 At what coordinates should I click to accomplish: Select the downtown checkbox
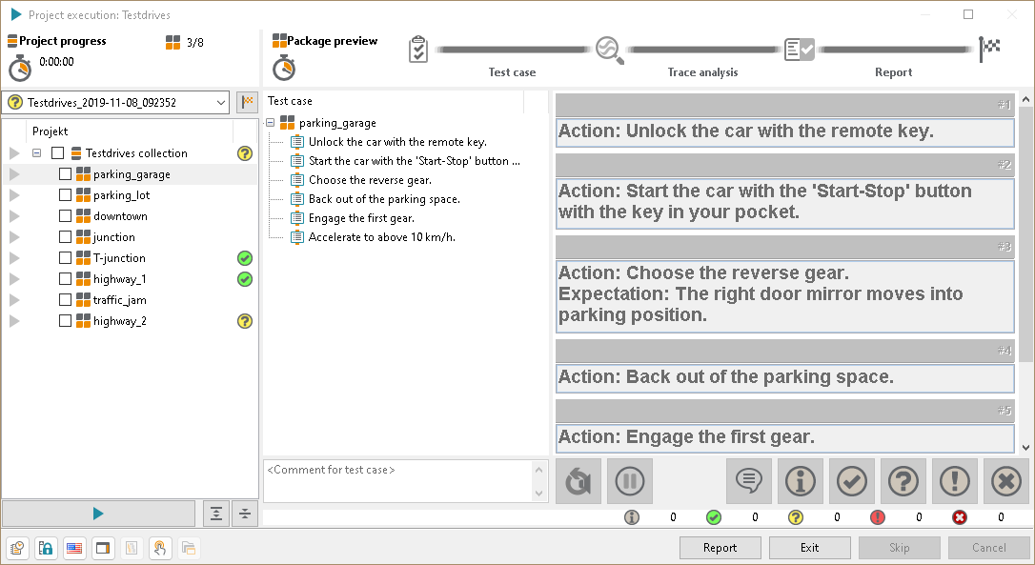click(66, 216)
